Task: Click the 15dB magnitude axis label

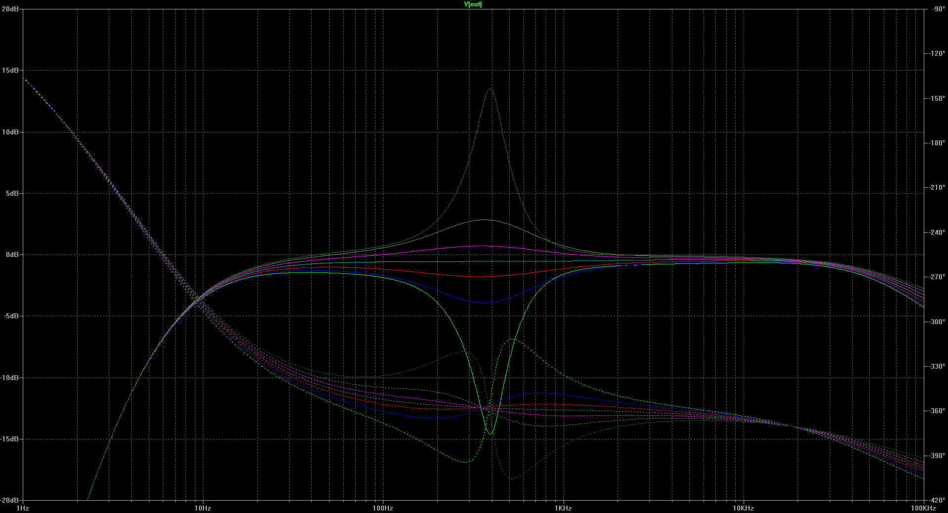Action: (x=10, y=71)
